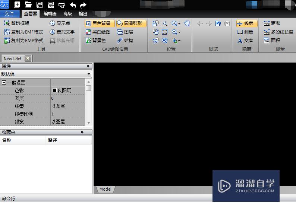Open a file with the folder icon
This screenshot has width=296, height=207.
coord(28,4)
